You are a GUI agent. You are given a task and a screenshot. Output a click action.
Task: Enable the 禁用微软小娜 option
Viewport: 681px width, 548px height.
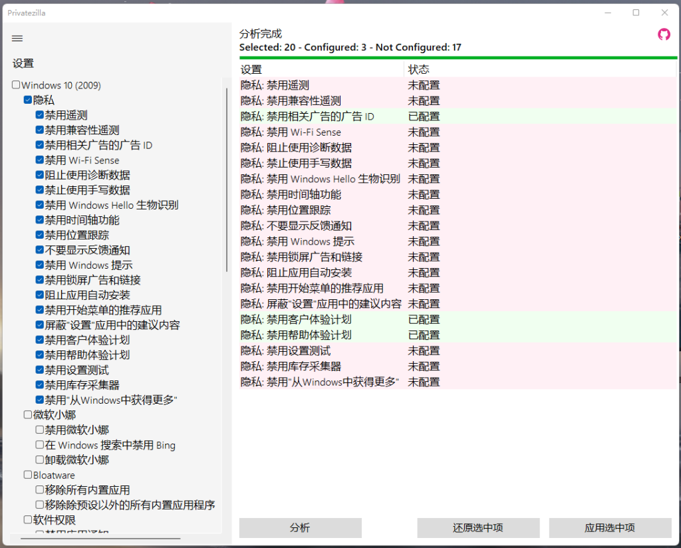click(40, 430)
